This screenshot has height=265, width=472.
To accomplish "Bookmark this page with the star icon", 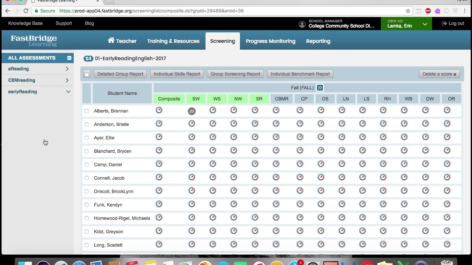I will (408, 11).
